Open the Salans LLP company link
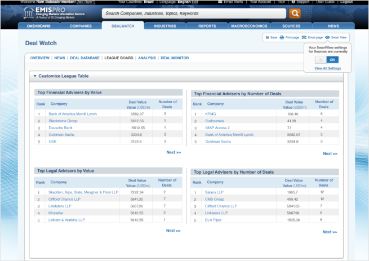The width and height of the screenshot is (369, 261). 214,192
